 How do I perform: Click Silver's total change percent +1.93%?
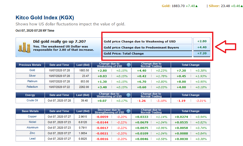pyautogui.click(x=201, y=76)
